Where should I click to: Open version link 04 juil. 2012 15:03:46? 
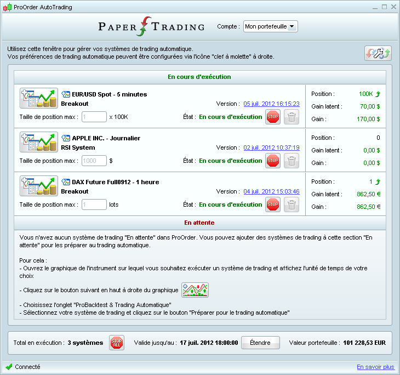271,191
